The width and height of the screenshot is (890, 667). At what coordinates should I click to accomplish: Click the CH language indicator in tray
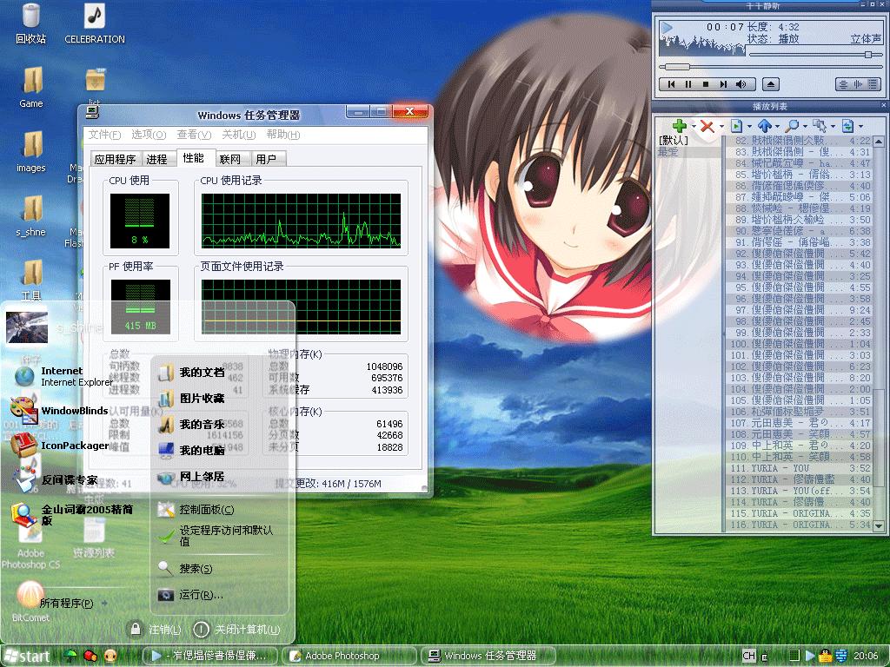pyautogui.click(x=749, y=656)
